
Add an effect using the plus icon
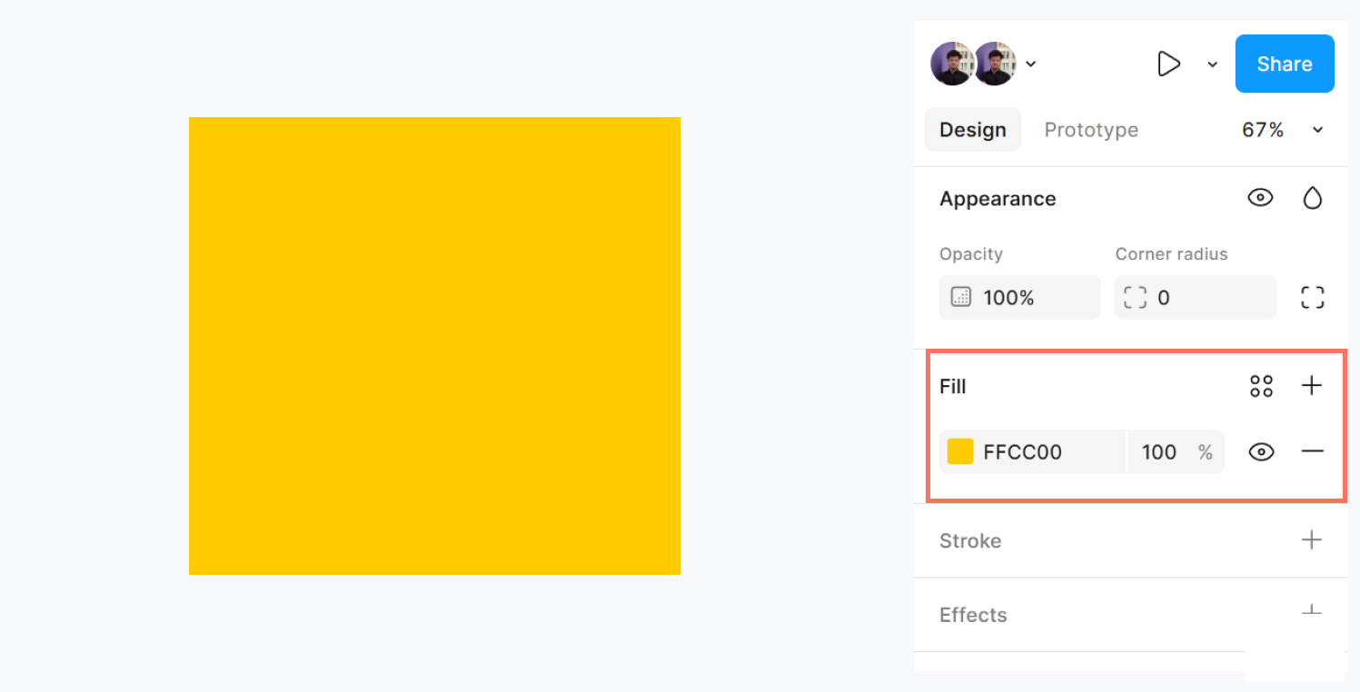point(1312,613)
